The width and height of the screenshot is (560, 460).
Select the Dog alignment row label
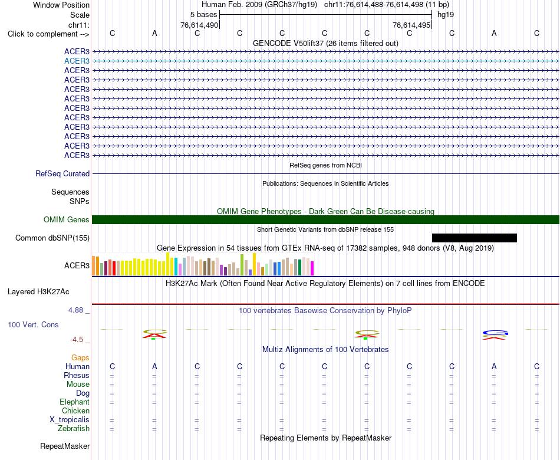pyautogui.click(x=83, y=393)
